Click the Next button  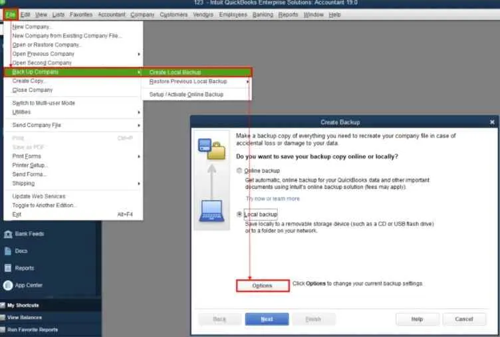(x=267, y=319)
